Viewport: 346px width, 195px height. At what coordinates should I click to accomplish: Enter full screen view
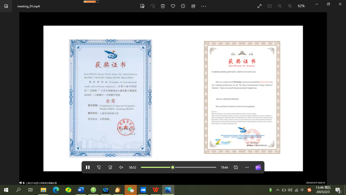point(259,6)
